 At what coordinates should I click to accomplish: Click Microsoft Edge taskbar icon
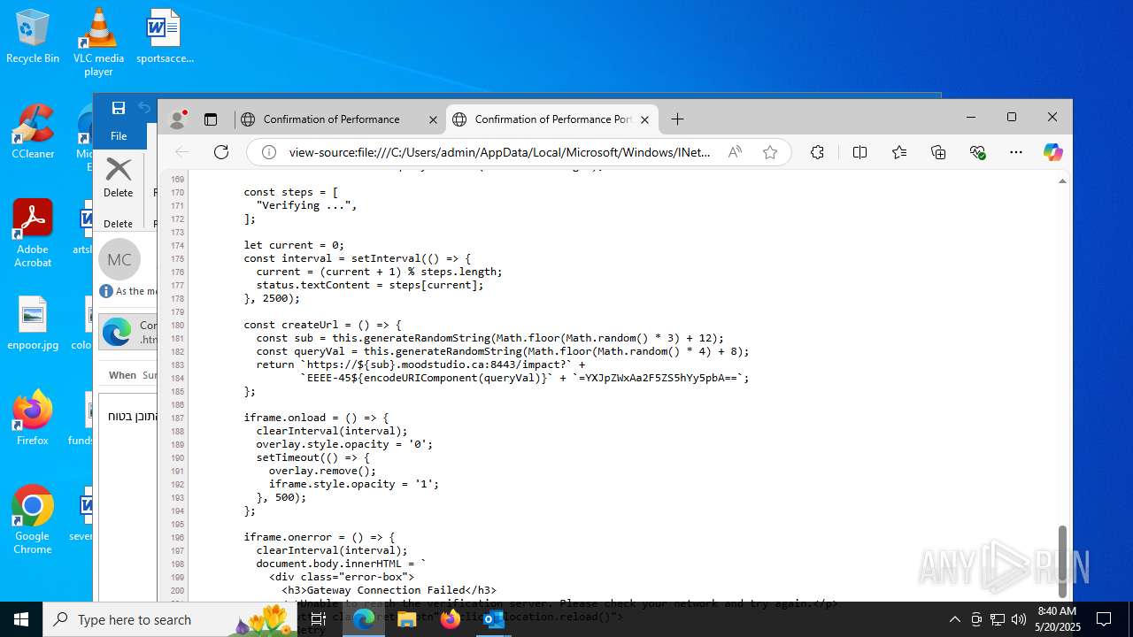(x=364, y=619)
